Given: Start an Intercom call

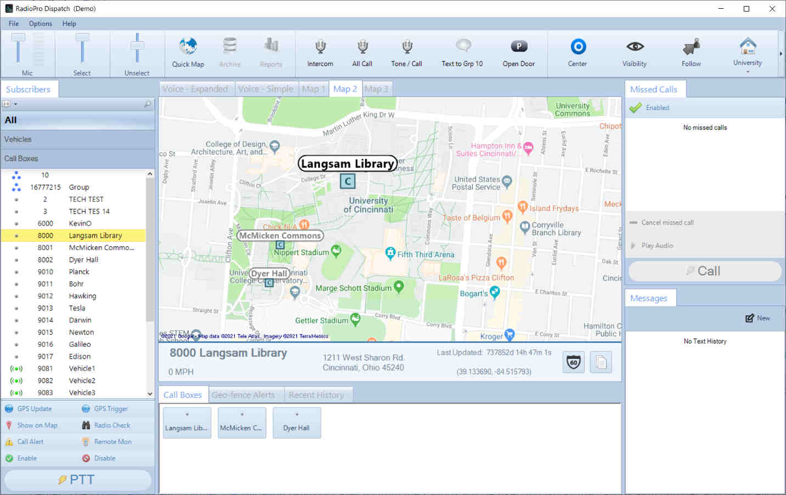Looking at the screenshot, I should tap(320, 53).
